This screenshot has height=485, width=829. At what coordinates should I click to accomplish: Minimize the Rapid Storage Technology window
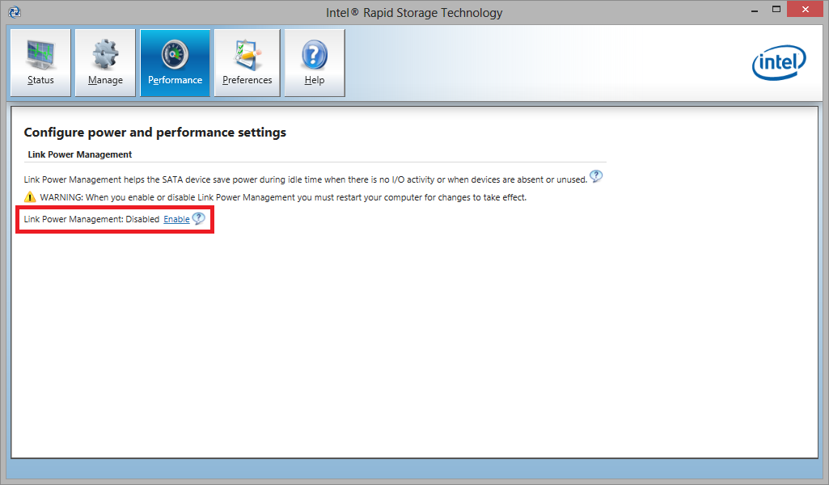[755, 10]
